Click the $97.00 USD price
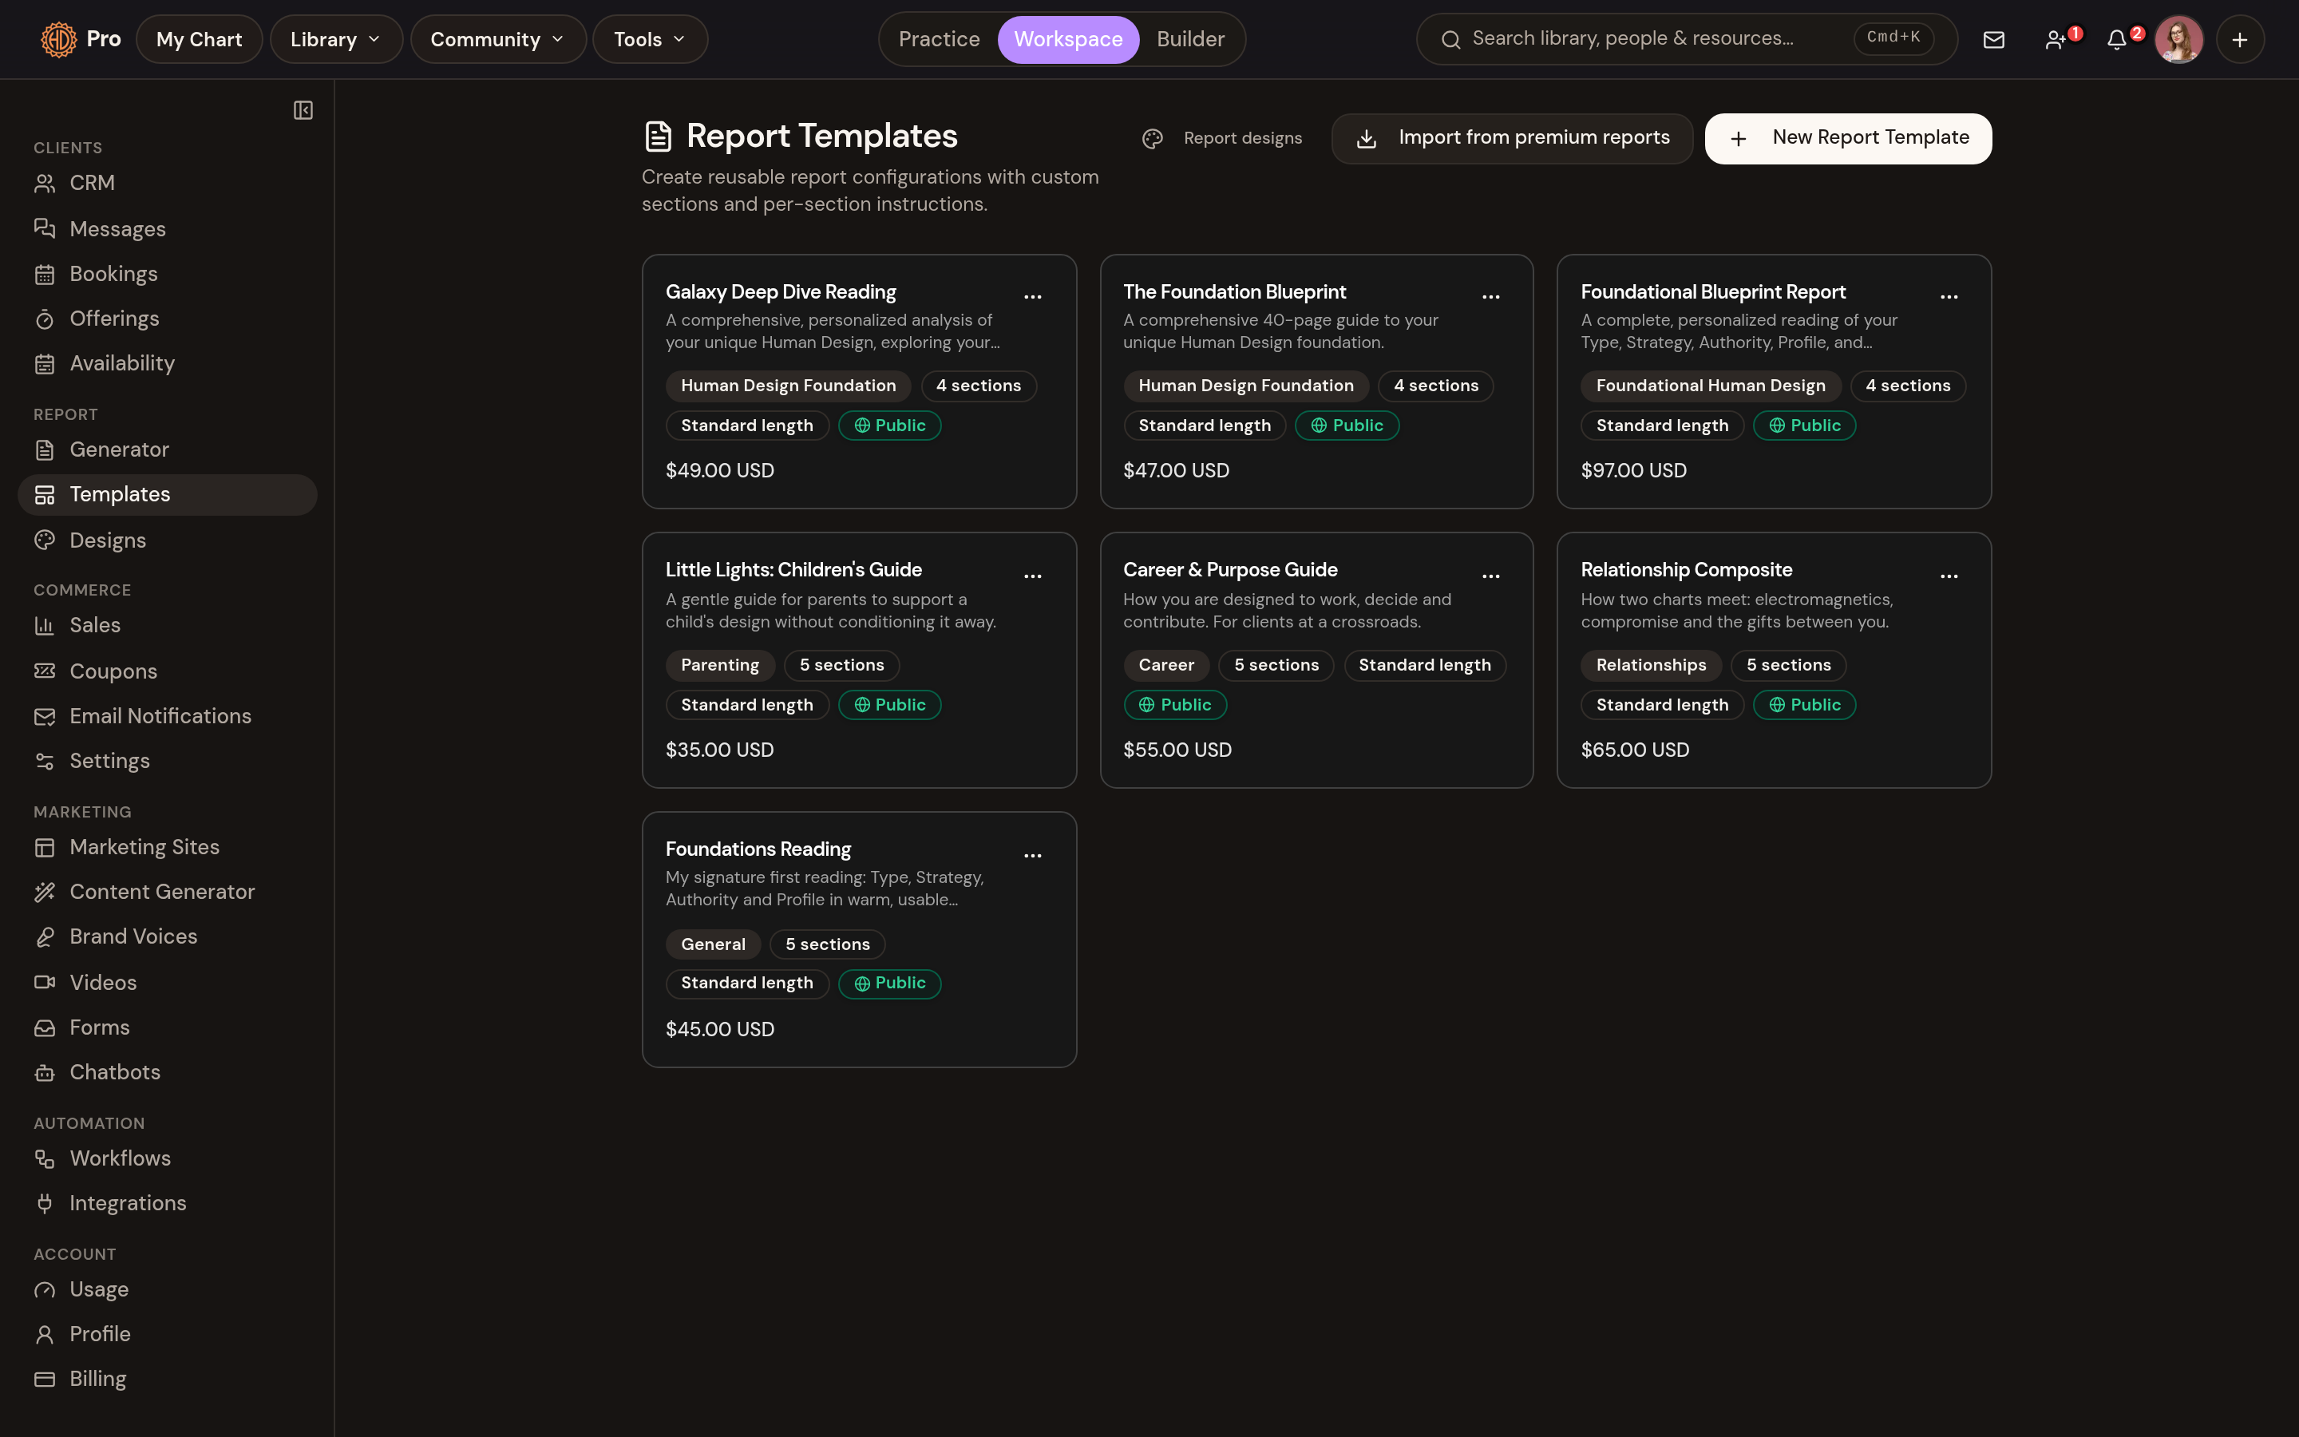The width and height of the screenshot is (2299, 1437). point(1634,470)
